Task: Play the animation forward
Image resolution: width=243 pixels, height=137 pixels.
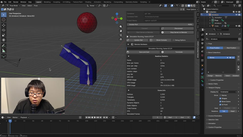Action: tap(95, 117)
